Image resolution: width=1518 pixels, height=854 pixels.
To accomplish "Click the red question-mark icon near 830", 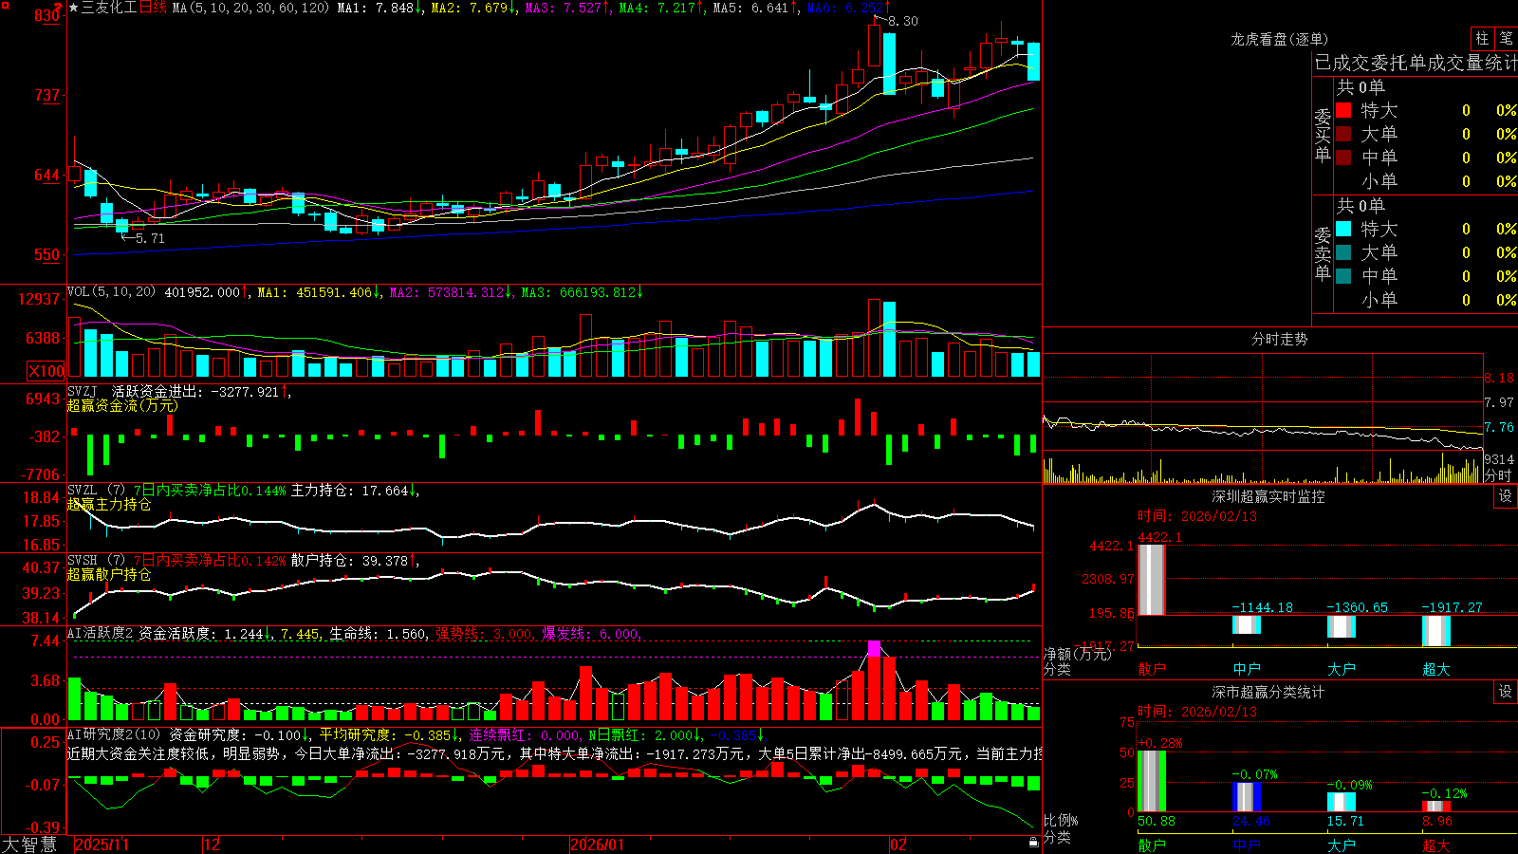I will [x=59, y=8].
